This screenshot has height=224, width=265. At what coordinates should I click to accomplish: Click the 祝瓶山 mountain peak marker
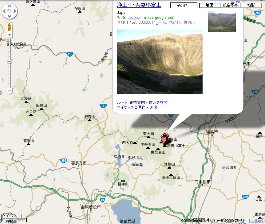click(x=80, y=12)
